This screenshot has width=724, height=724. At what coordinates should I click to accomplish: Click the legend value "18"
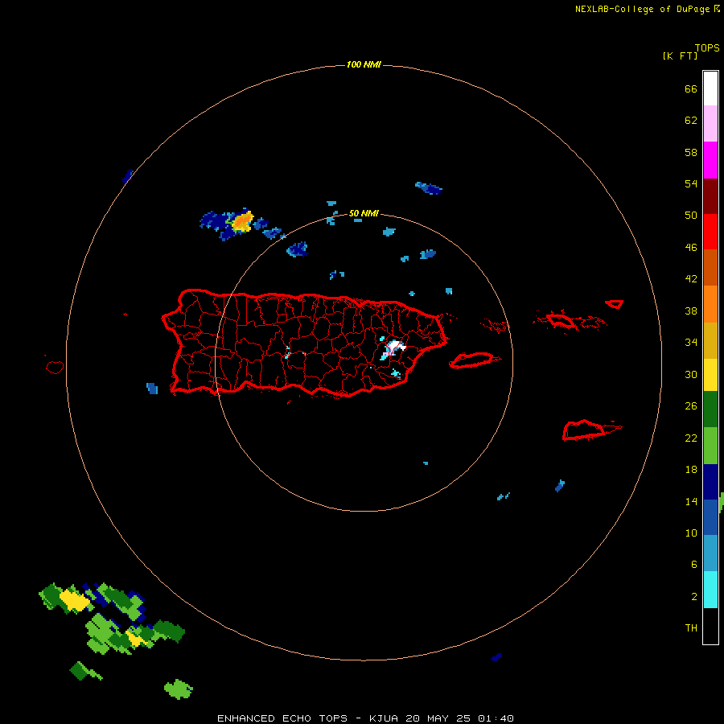(x=691, y=470)
